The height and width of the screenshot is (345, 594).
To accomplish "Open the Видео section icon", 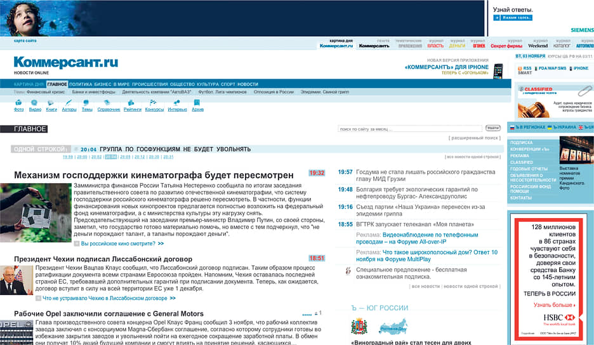I will (34, 103).
